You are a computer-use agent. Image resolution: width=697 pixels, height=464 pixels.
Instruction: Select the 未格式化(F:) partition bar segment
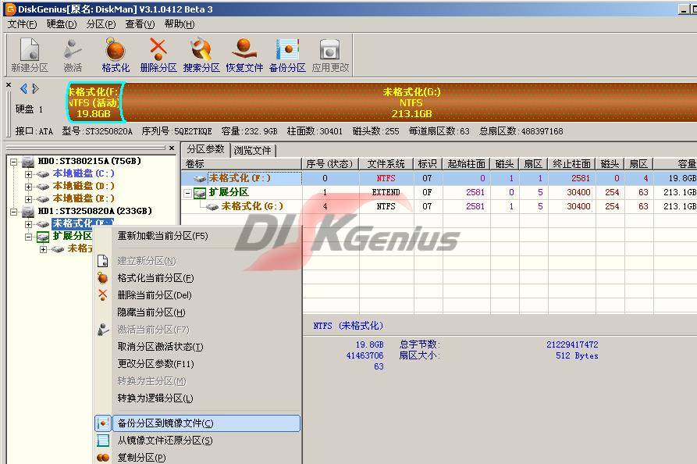(95, 102)
